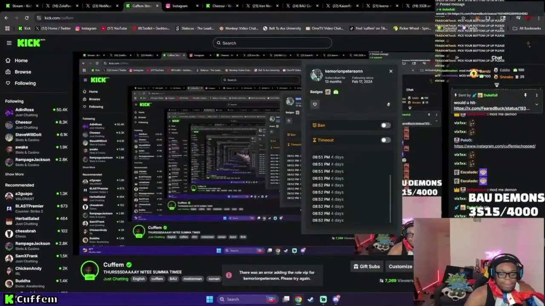Open AdinRoss channel in Following list

point(36,112)
